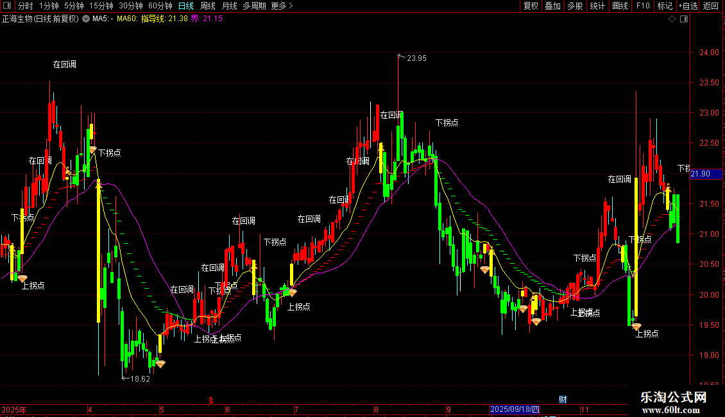725x417 pixels.
Task: Click the MA60 indicator label
Action: click(126, 19)
